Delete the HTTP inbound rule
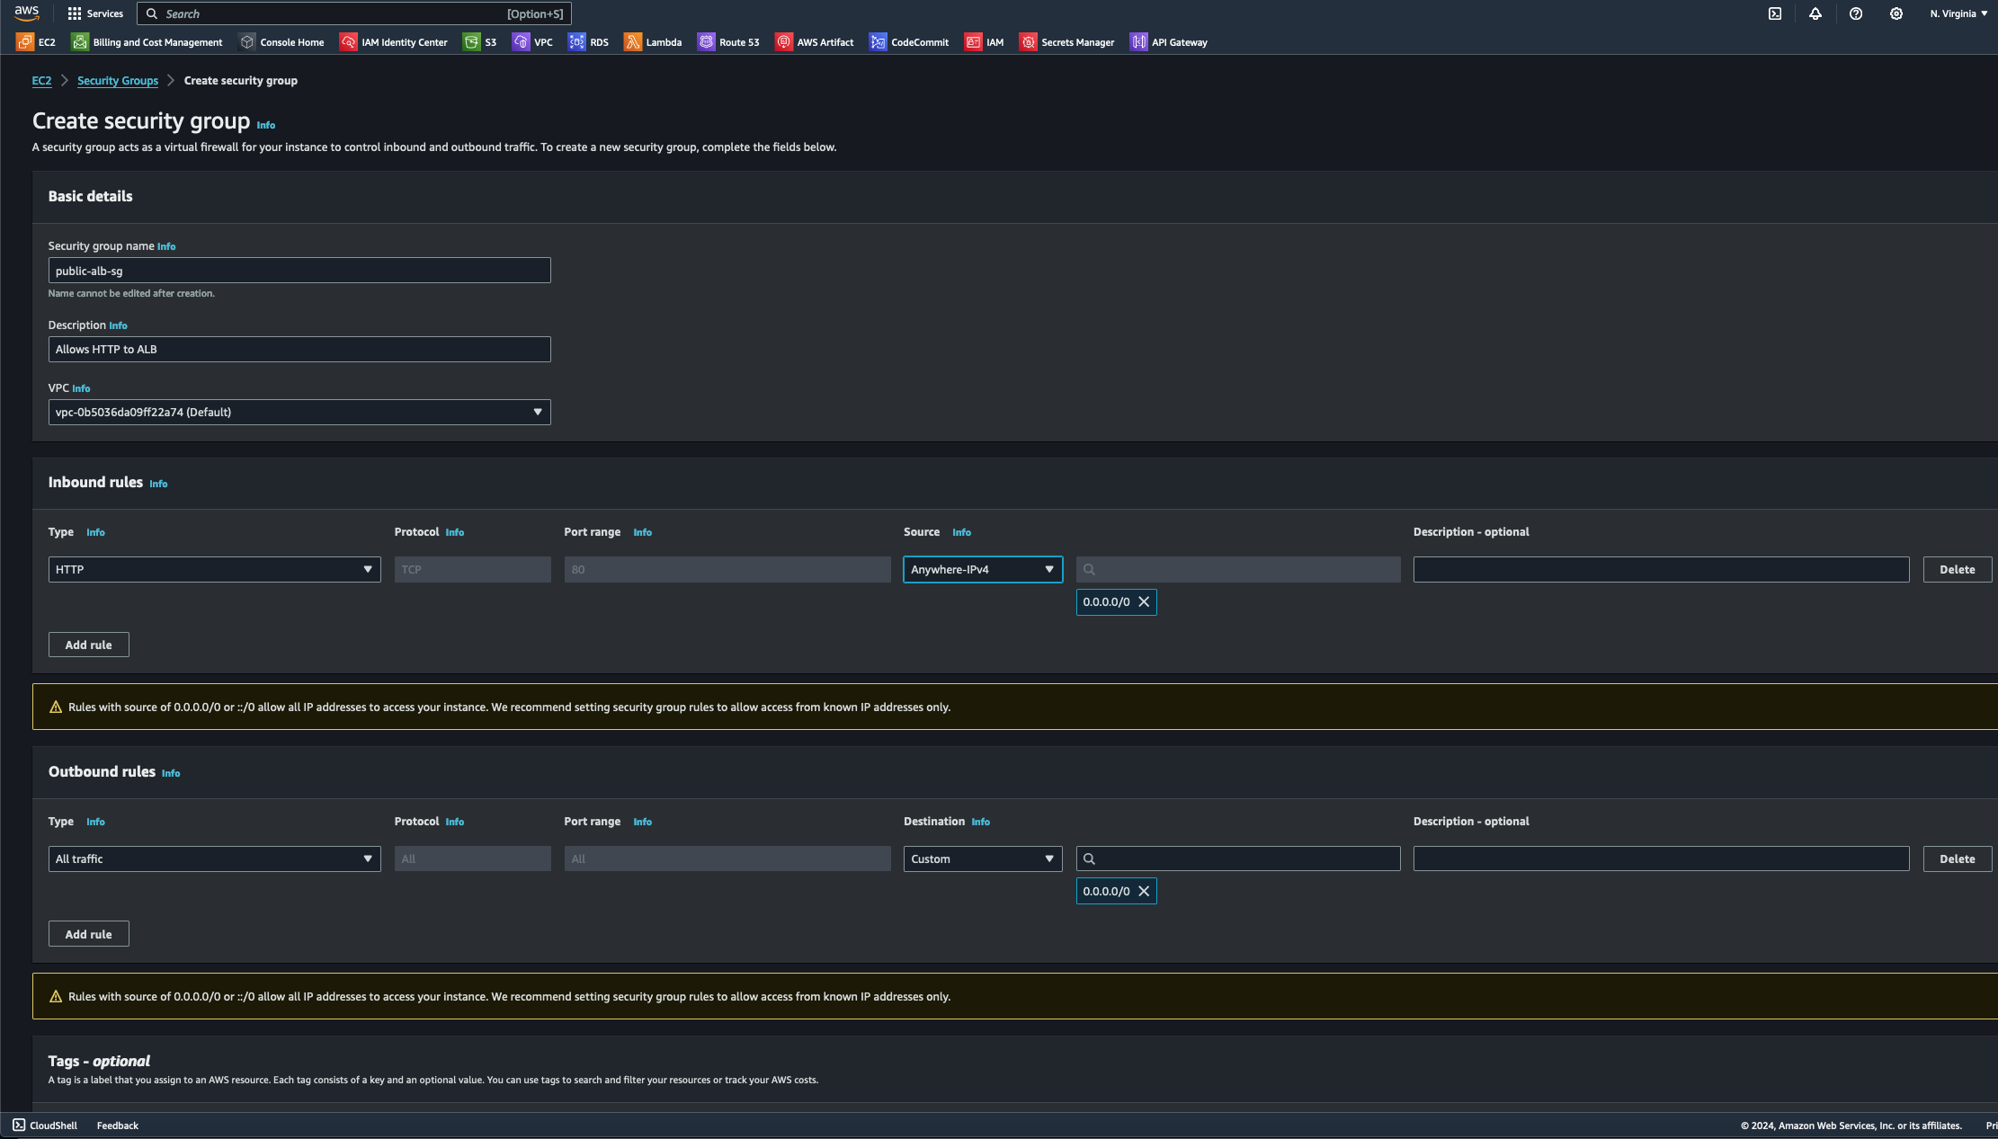The image size is (1998, 1139). 1958,570
